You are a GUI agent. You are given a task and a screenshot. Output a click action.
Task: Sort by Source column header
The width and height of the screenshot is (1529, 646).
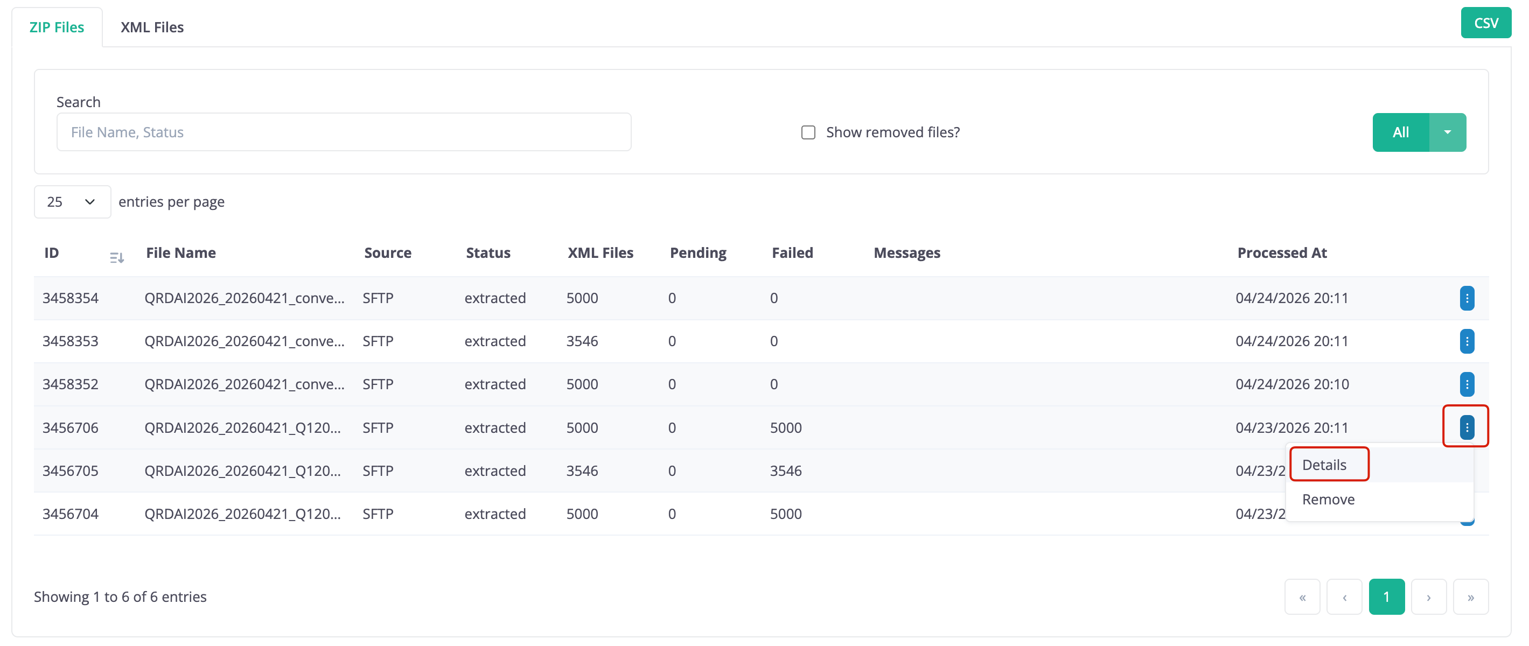(388, 252)
